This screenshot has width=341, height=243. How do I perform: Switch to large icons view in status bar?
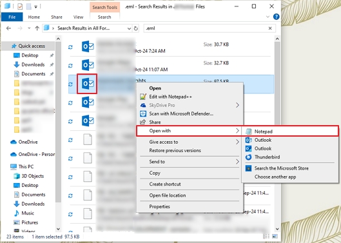tap(275, 237)
